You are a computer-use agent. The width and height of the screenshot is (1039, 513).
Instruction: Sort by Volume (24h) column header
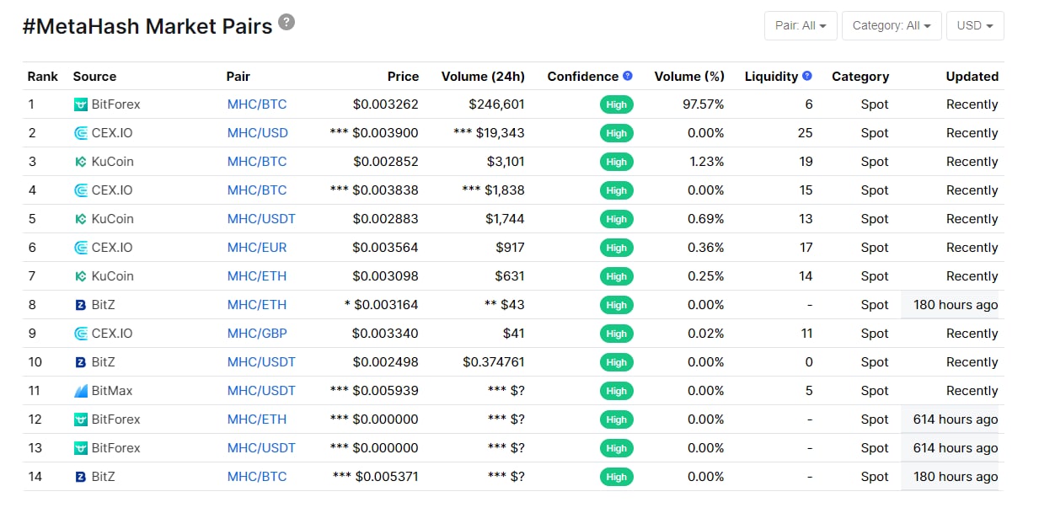pos(483,76)
